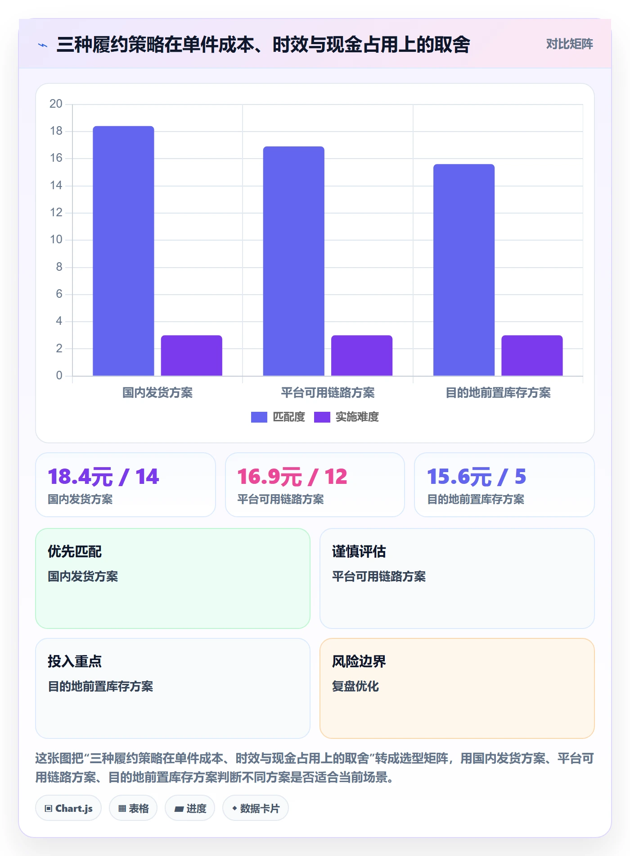Click the 实施难度 bar for 目的地前置库存方案

[x=532, y=355]
